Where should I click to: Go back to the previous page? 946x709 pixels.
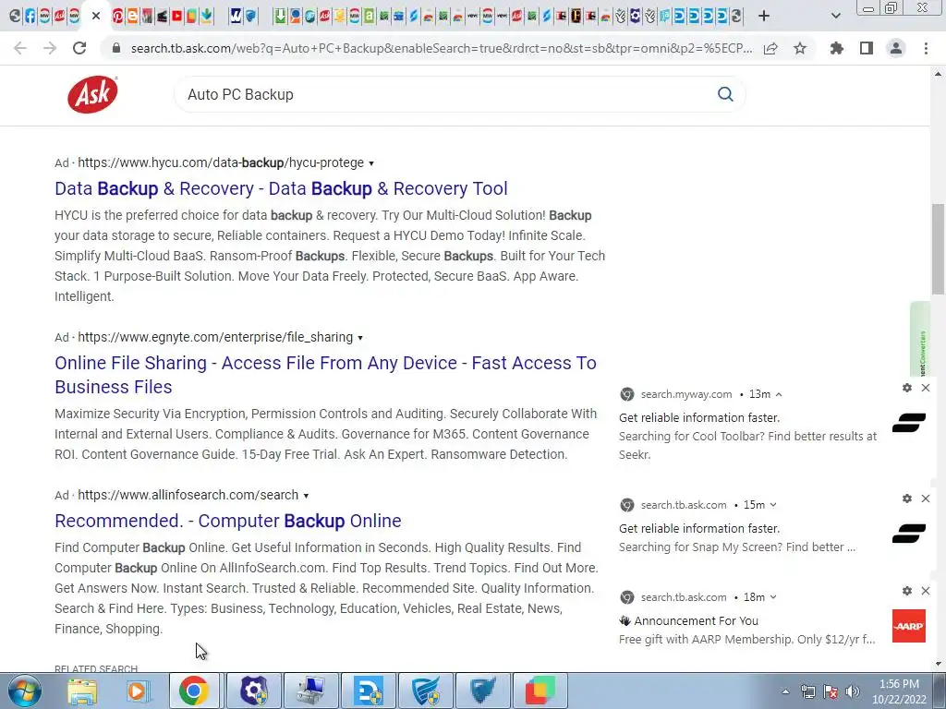tap(20, 48)
